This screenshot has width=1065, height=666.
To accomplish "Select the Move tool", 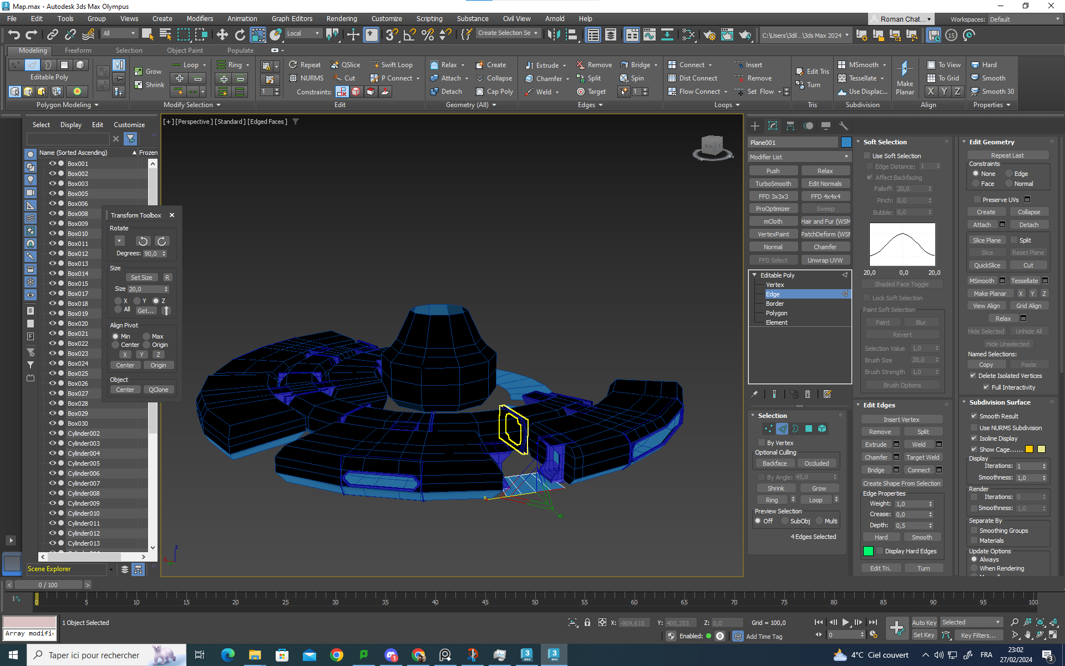I will (x=222, y=35).
